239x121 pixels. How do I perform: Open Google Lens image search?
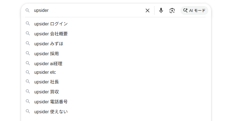coord(172,10)
